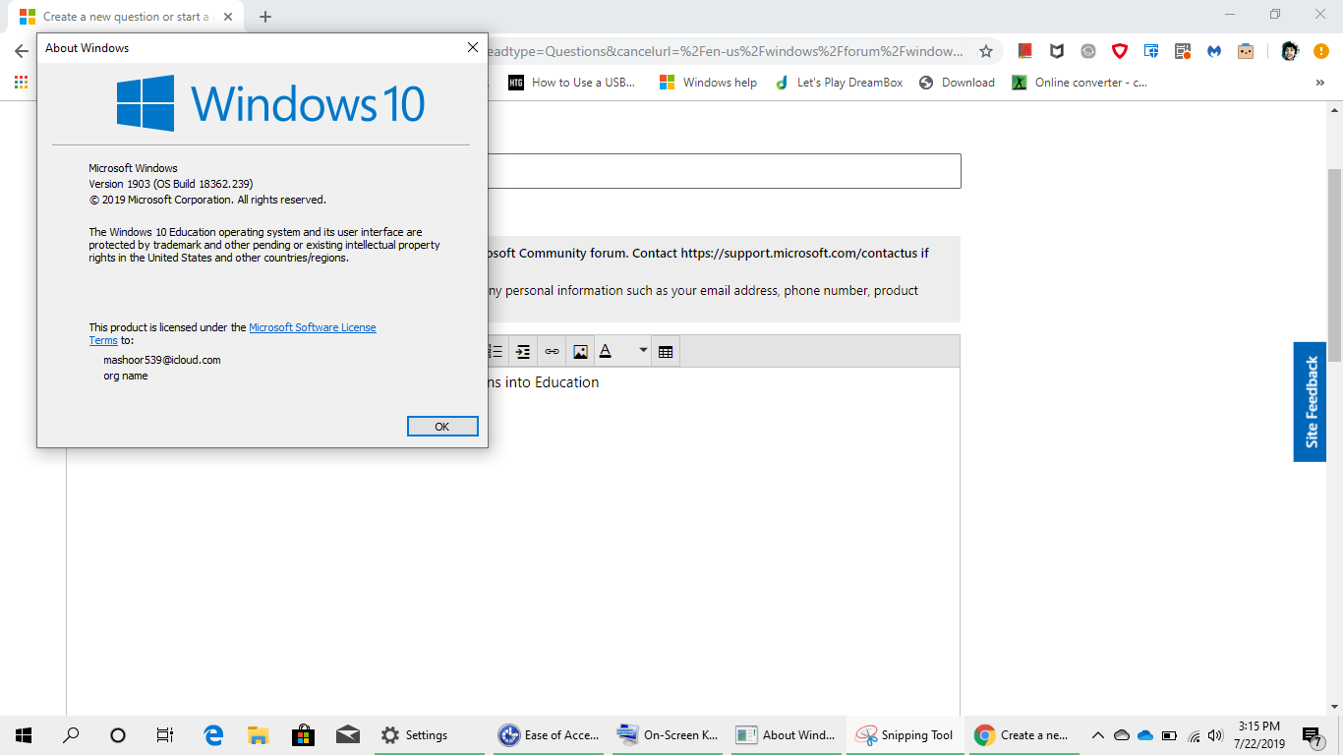Image resolution: width=1343 pixels, height=755 pixels.
Task: Open the Malwarebytes extension icon
Action: point(1214,51)
